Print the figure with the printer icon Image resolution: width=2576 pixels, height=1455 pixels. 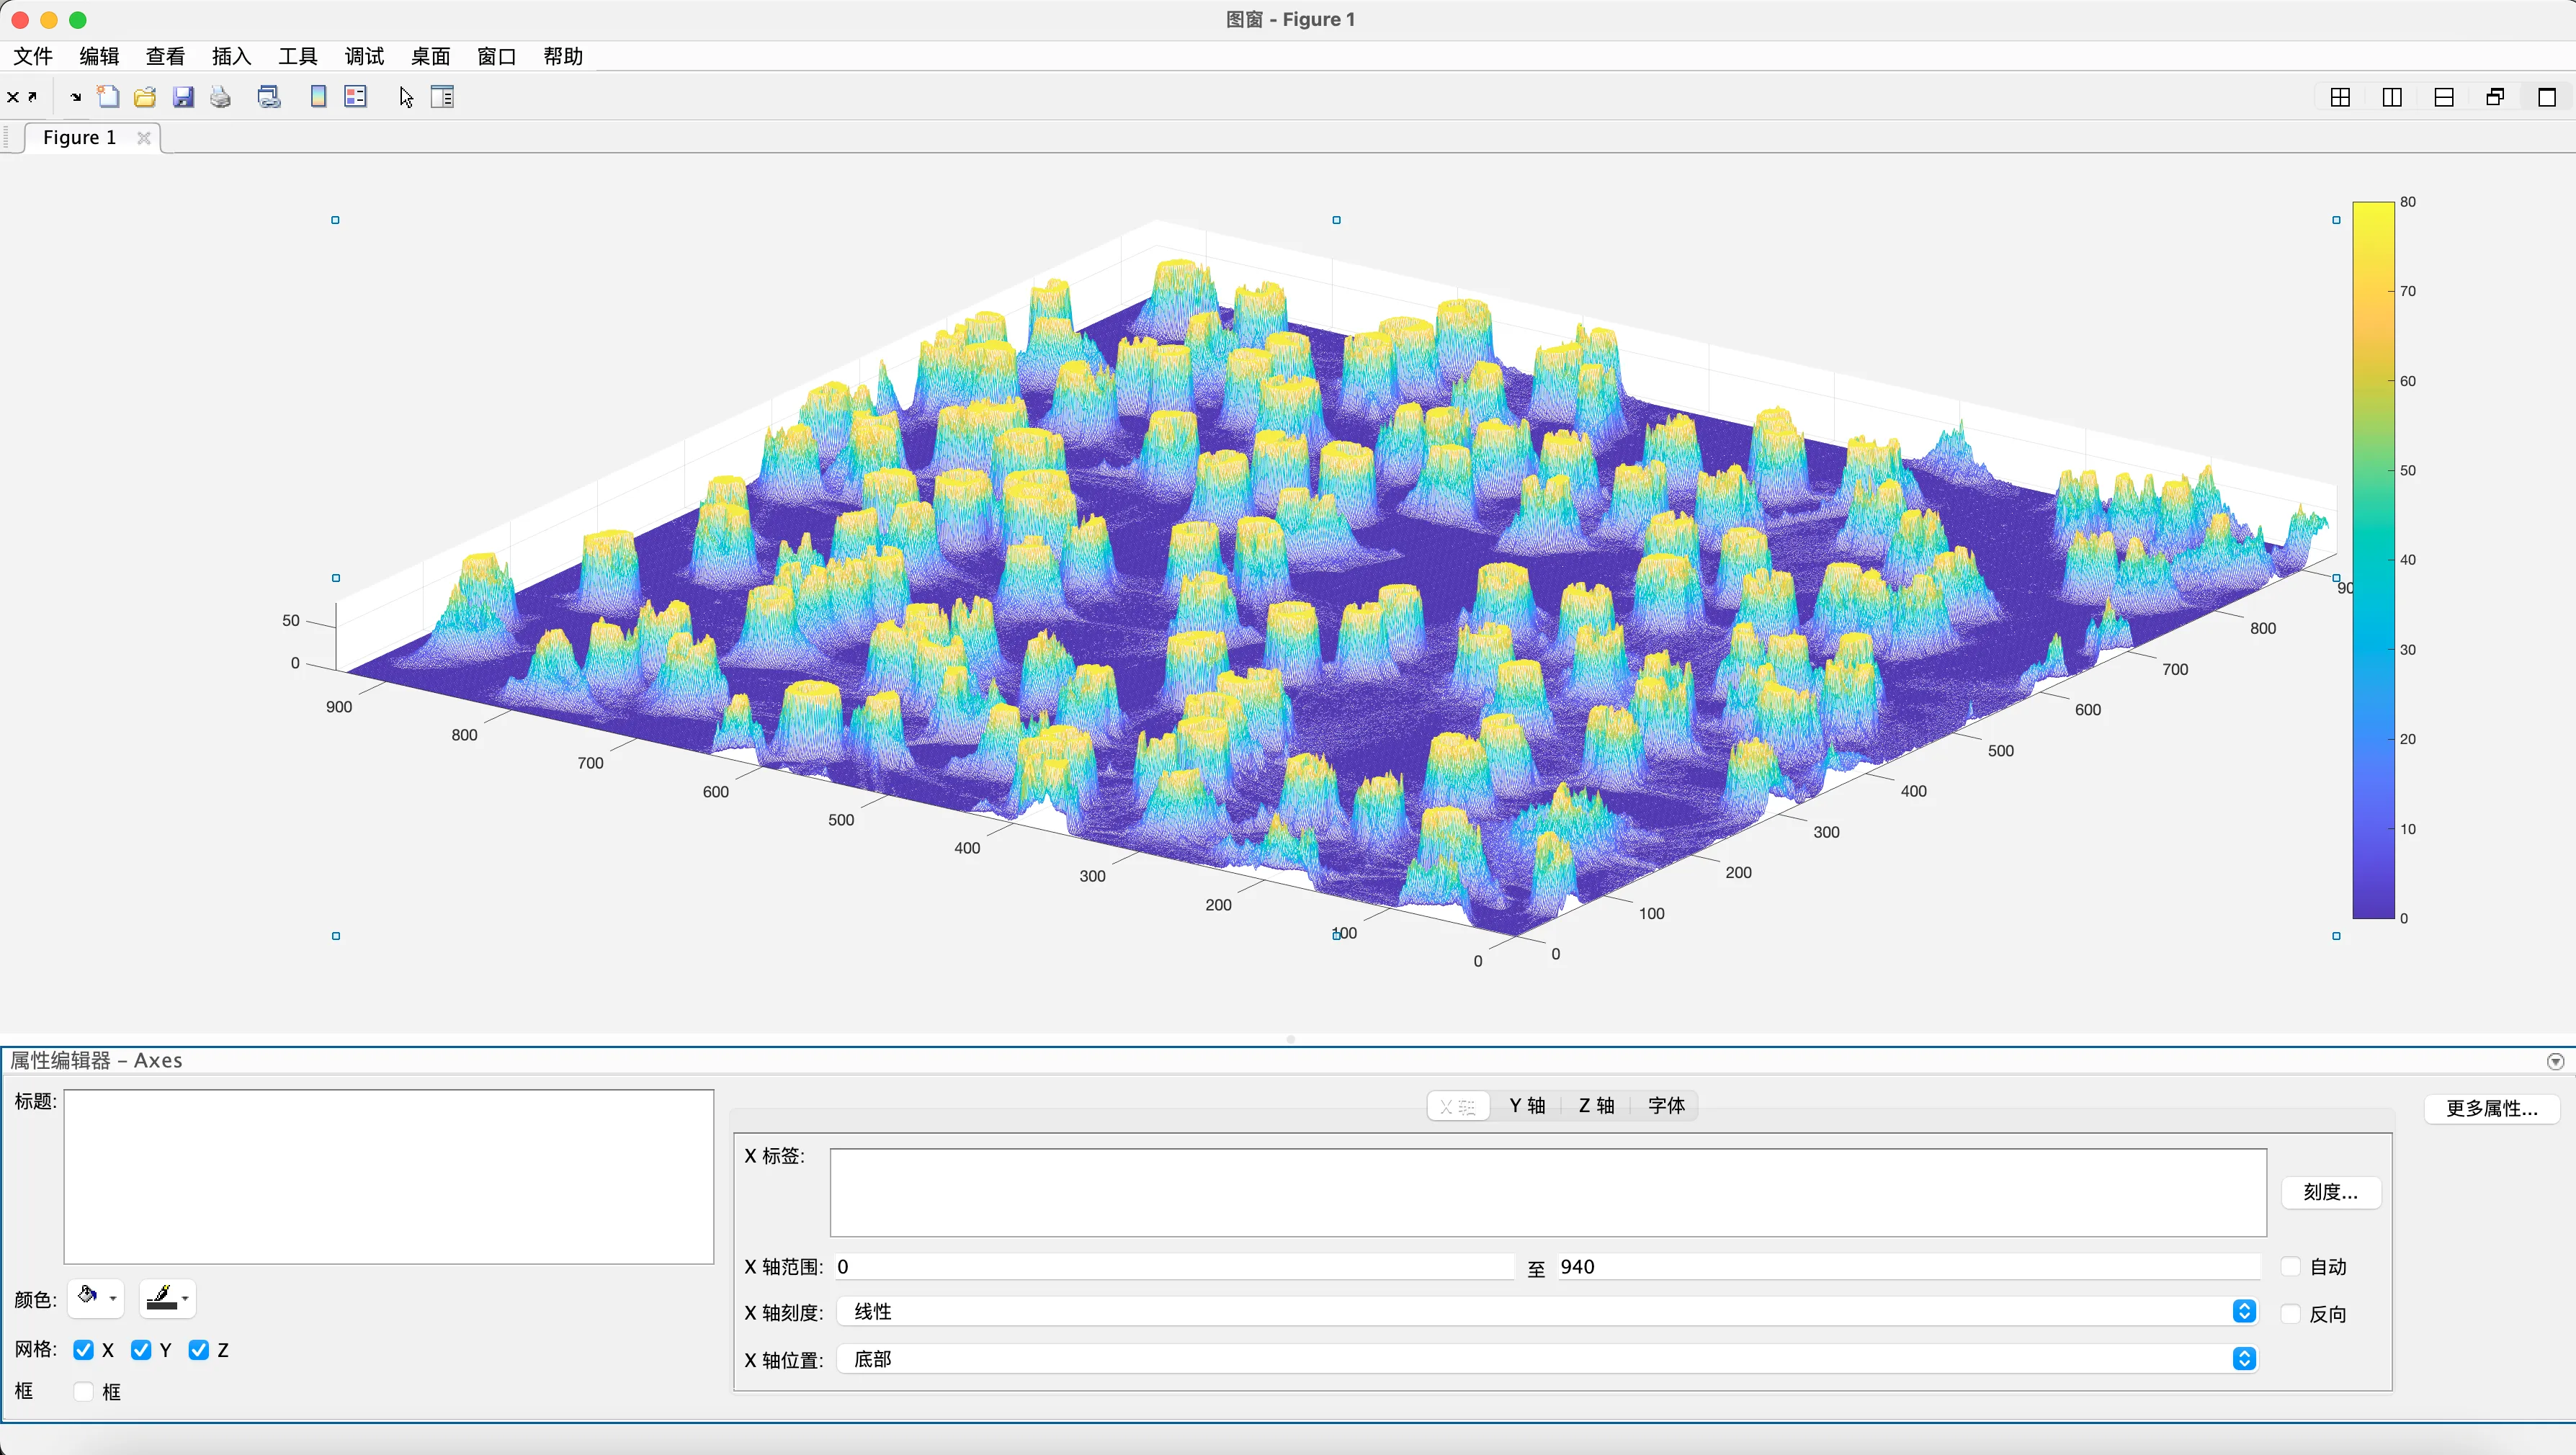(221, 97)
